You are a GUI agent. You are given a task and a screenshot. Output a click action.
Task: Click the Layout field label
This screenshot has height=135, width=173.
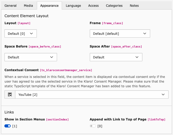(10, 23)
